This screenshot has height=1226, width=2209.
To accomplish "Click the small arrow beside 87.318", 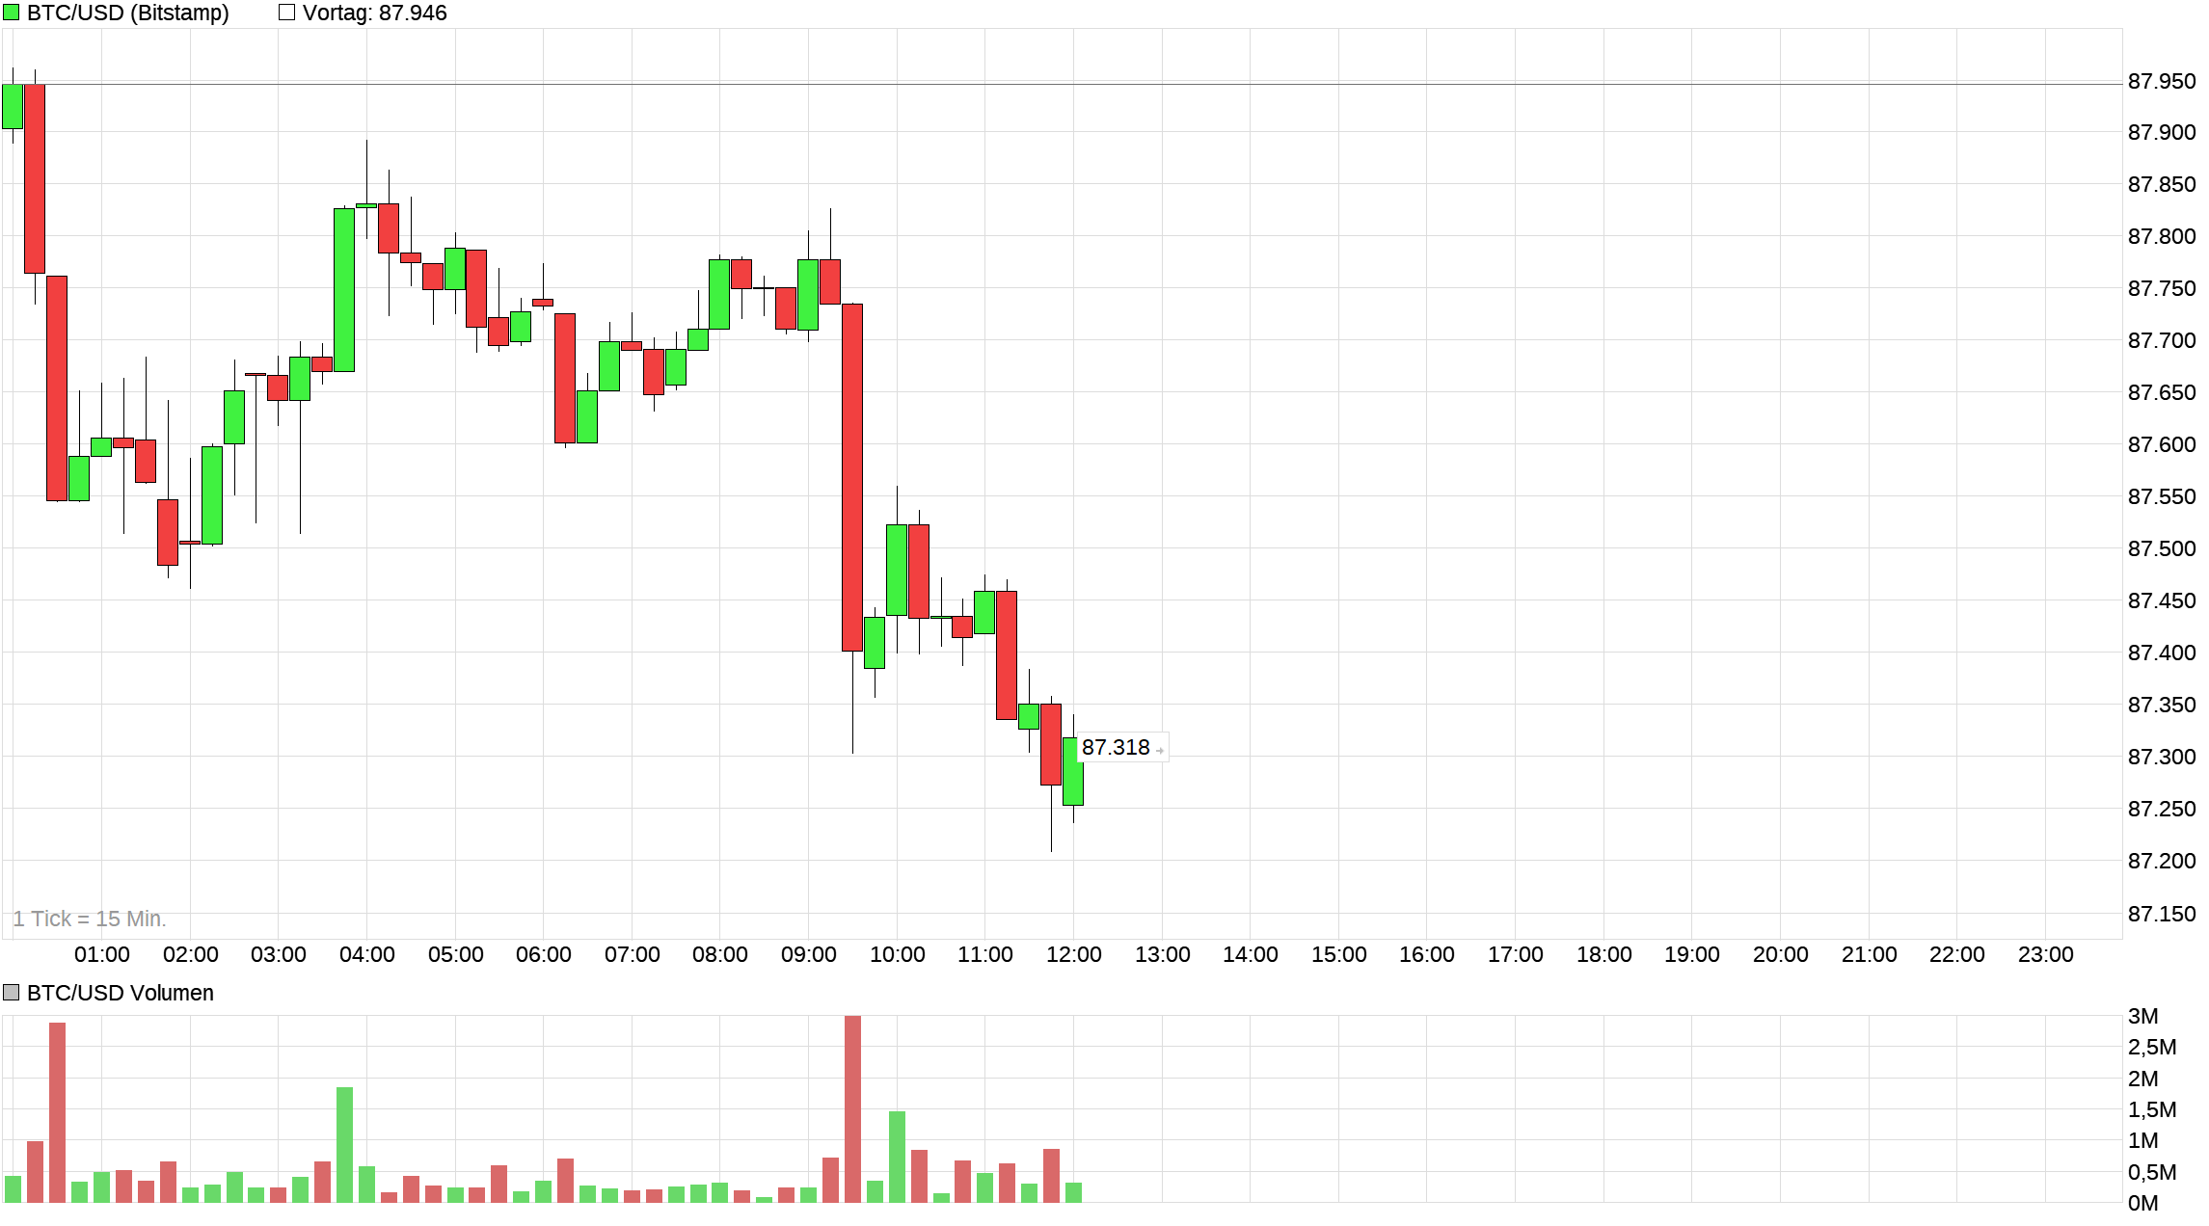I will coord(1159,750).
